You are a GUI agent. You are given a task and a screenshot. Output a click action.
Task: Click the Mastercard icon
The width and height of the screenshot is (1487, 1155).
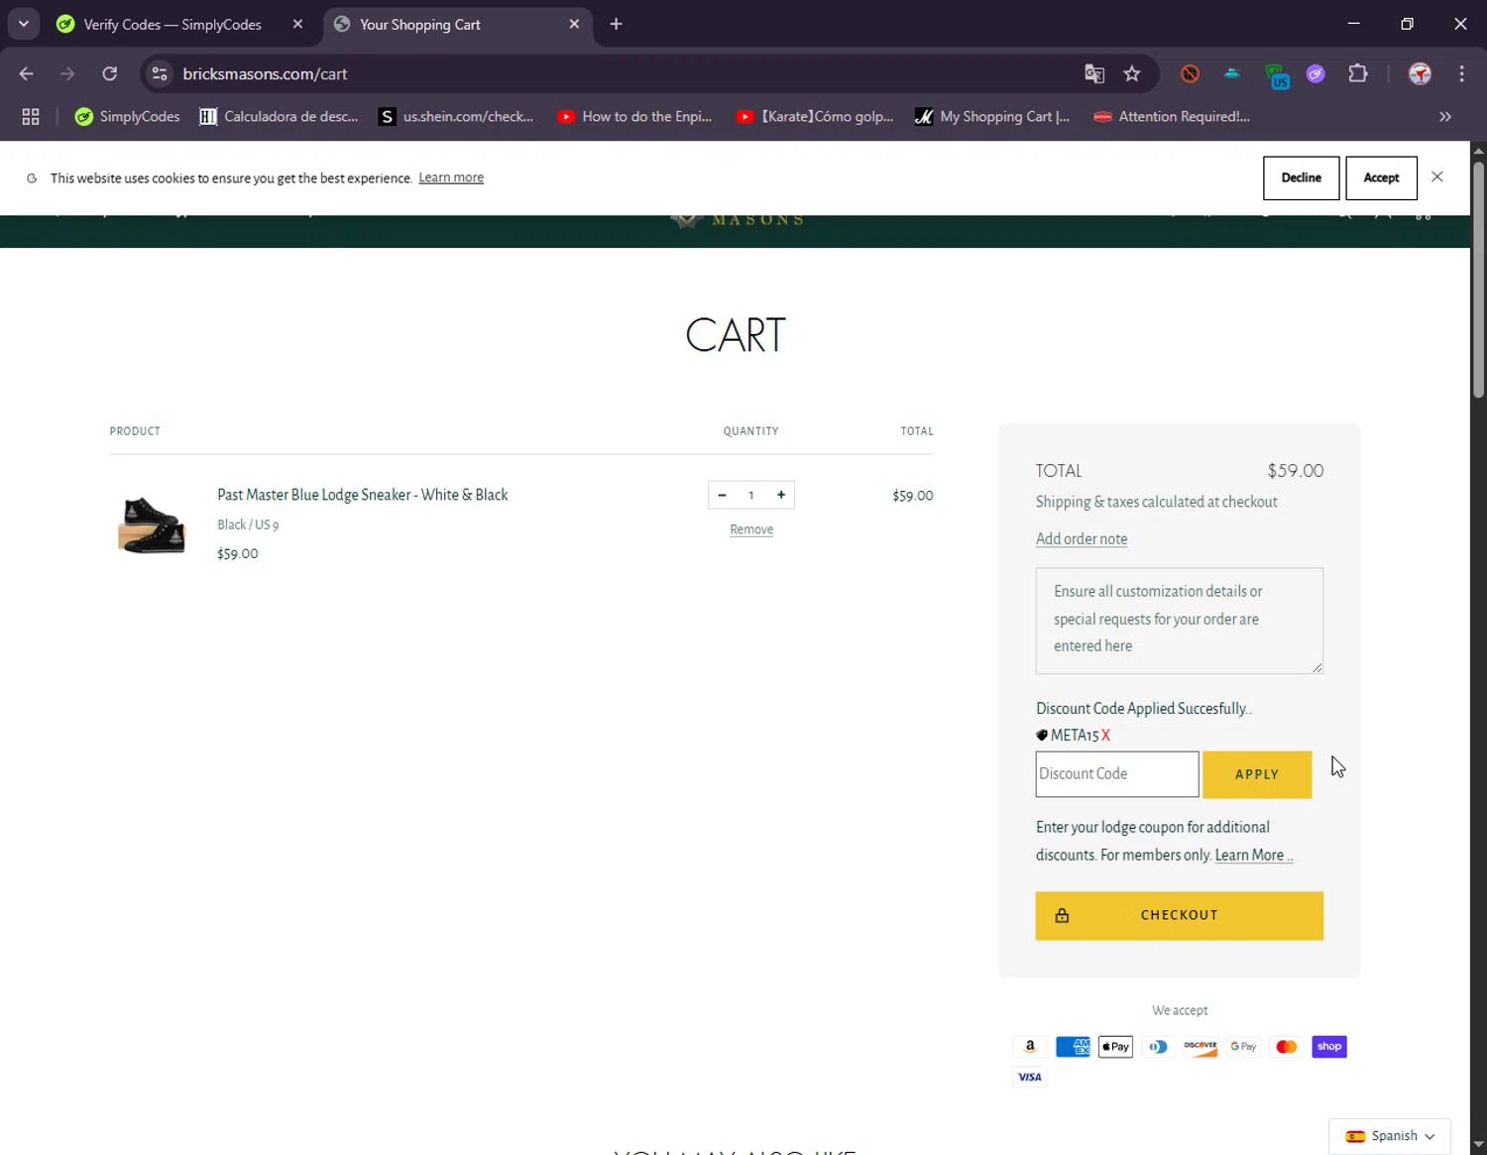[1287, 1047]
